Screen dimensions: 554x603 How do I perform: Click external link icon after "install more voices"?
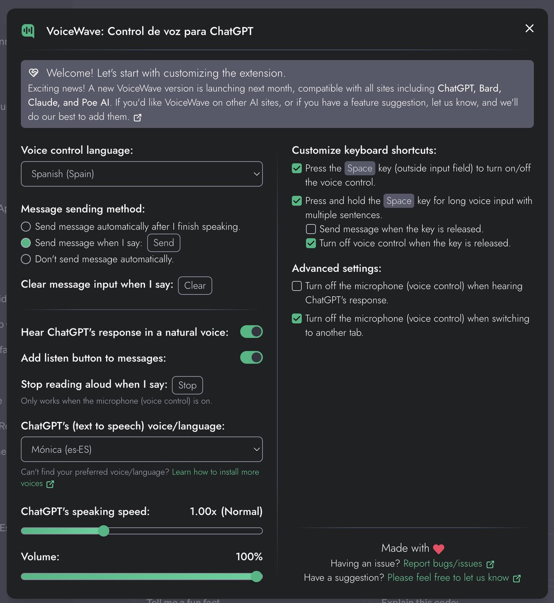(x=50, y=484)
